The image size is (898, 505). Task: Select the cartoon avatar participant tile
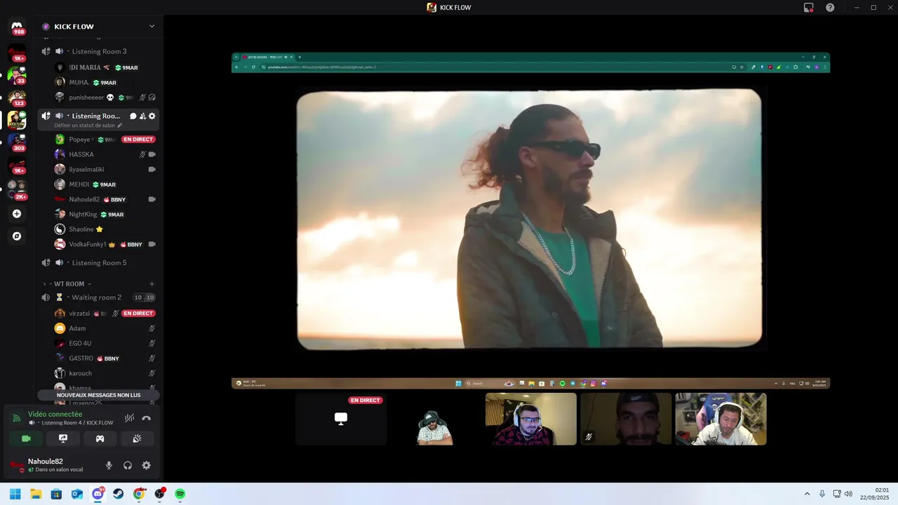(x=436, y=419)
